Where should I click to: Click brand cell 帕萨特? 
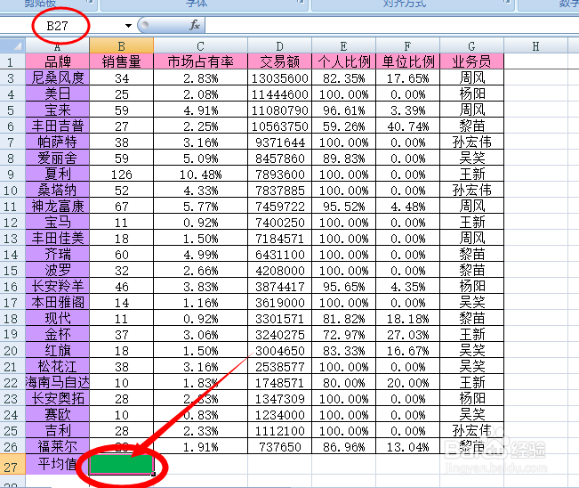pos(57,142)
